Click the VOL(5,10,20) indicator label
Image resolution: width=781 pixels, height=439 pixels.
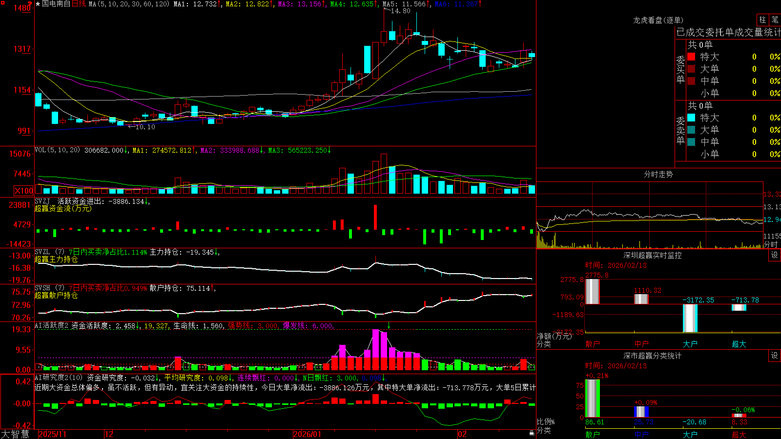click(x=57, y=150)
